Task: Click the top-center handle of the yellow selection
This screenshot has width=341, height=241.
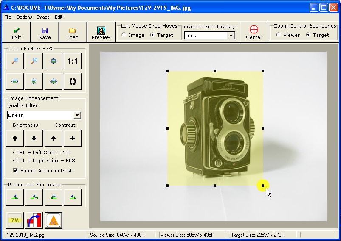Action: click(215, 71)
